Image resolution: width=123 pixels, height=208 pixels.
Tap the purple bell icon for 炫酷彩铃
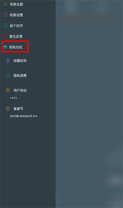[x=8, y=61]
